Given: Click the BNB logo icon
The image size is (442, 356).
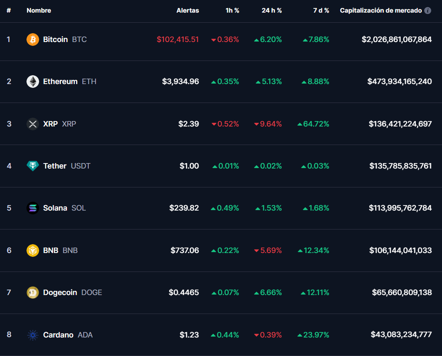Looking at the screenshot, I should [x=33, y=250].
